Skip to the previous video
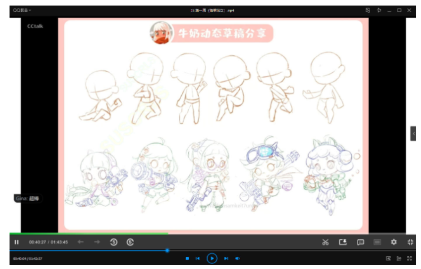The height and width of the screenshot is (269, 421). click(x=198, y=259)
